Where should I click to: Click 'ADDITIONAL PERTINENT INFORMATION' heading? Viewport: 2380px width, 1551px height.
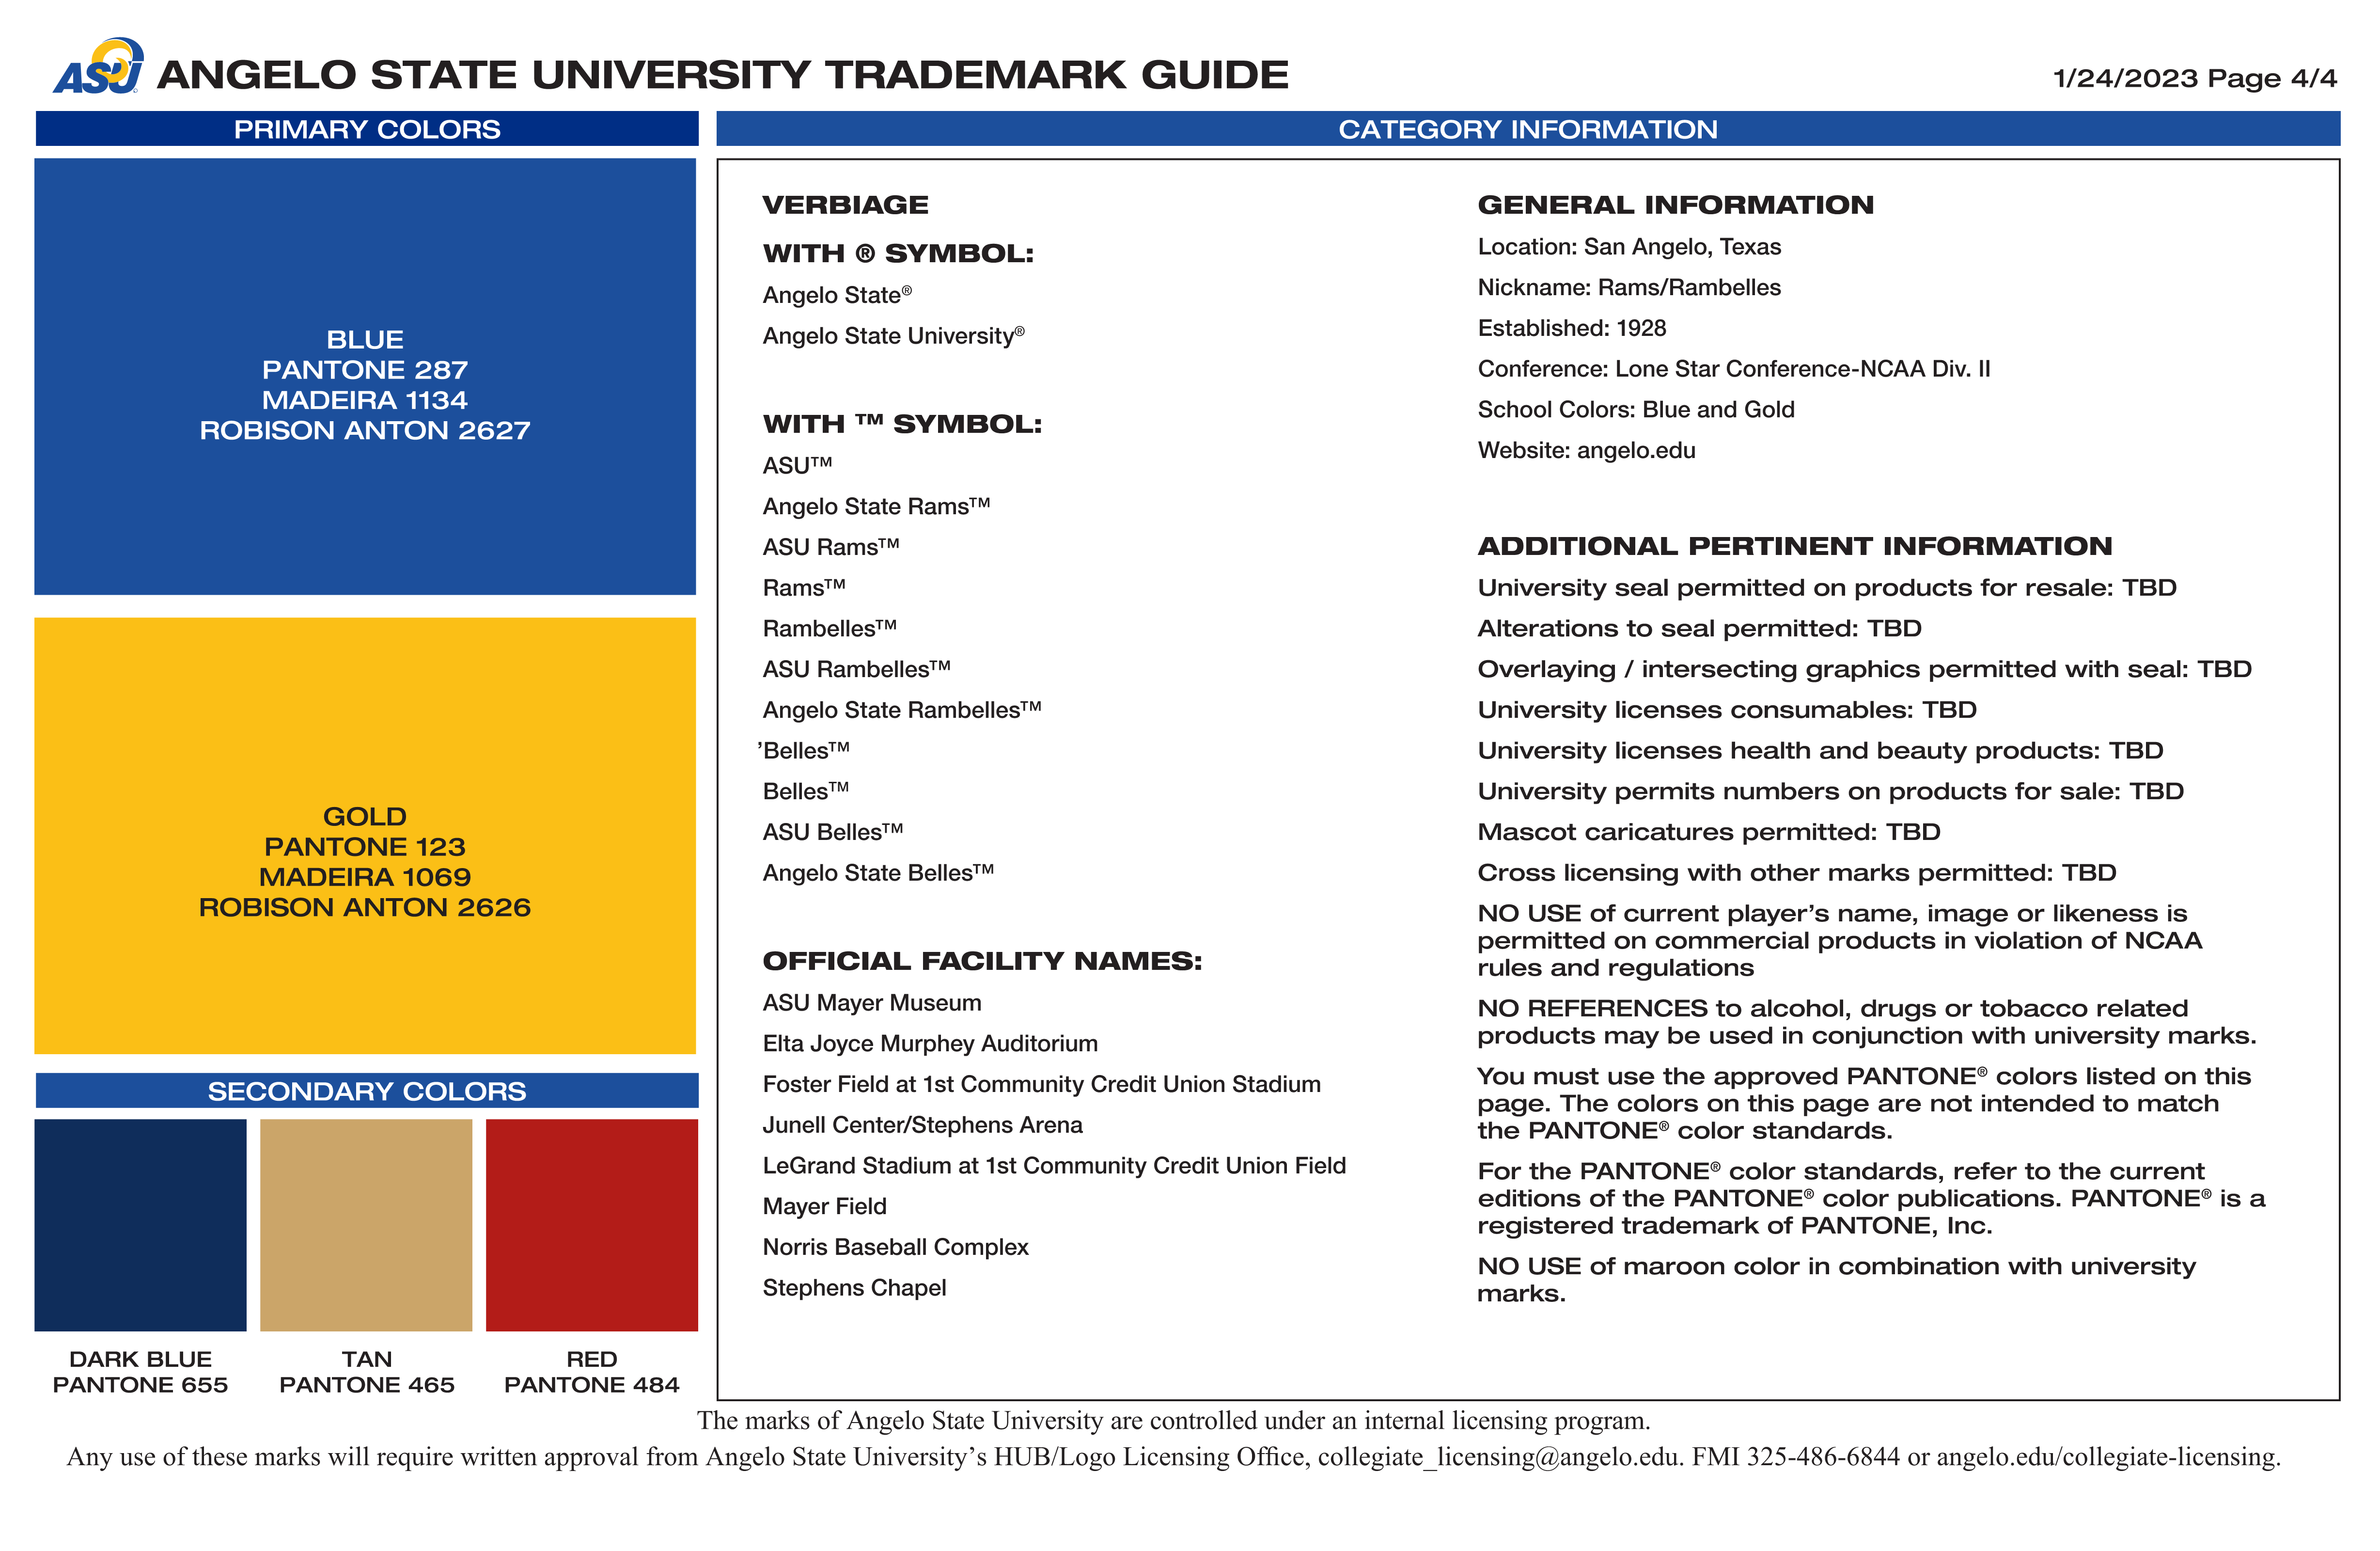pos(1795,546)
